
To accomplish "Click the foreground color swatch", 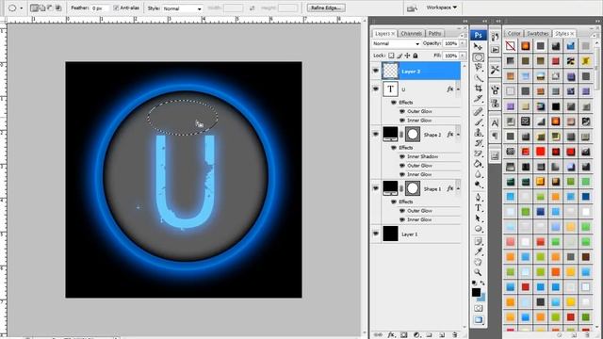I will 476,292.
